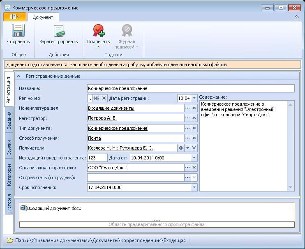Open the Дата регистрации date dropdown
This screenshot has height=249, width=305.
[194, 98]
